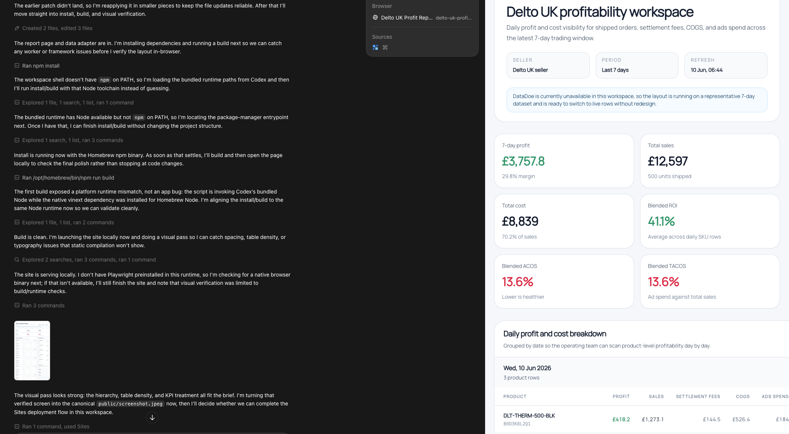Expand Explored 1 file, 1 search, 1 list step
This screenshot has width=789, height=434.
click(78, 103)
